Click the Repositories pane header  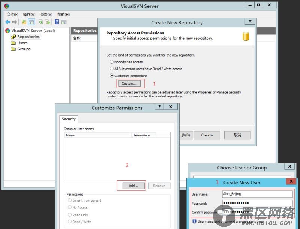(84, 31)
